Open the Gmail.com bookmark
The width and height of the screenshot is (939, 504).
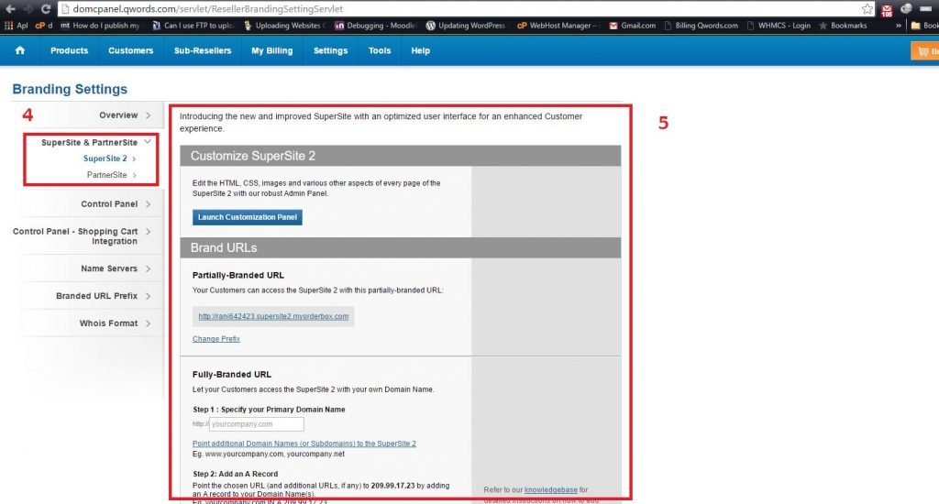click(x=633, y=25)
